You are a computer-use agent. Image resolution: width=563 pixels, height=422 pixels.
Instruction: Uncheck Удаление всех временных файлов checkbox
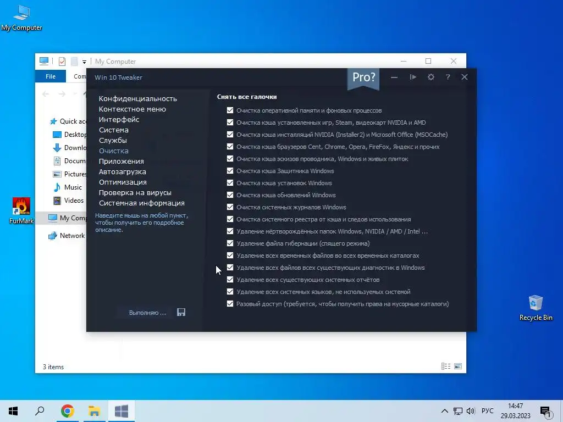pyautogui.click(x=230, y=255)
